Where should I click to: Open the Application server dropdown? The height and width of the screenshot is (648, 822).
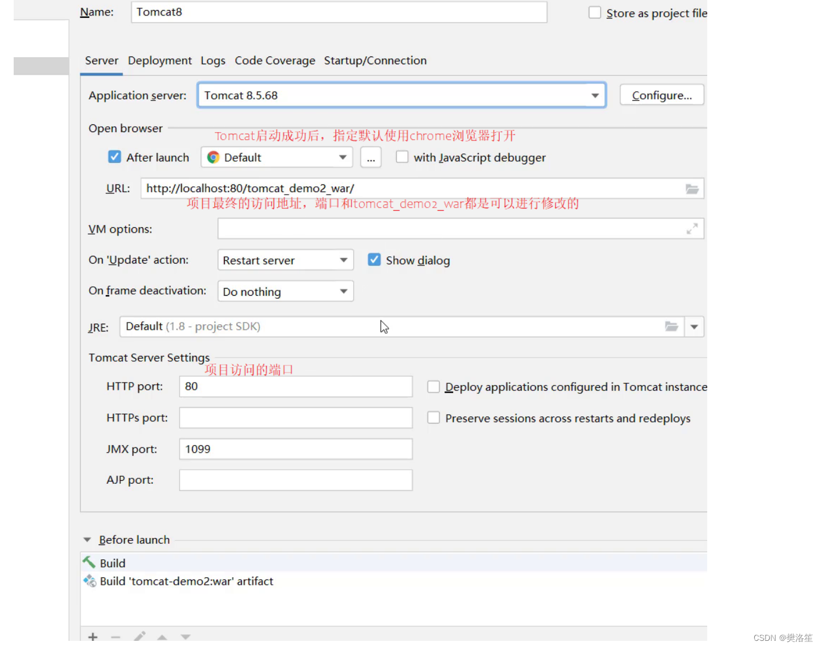(x=594, y=95)
